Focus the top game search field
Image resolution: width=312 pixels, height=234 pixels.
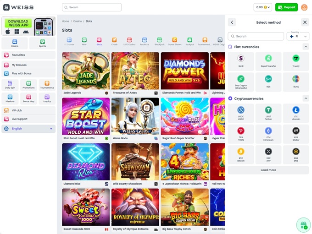(x=92, y=7)
